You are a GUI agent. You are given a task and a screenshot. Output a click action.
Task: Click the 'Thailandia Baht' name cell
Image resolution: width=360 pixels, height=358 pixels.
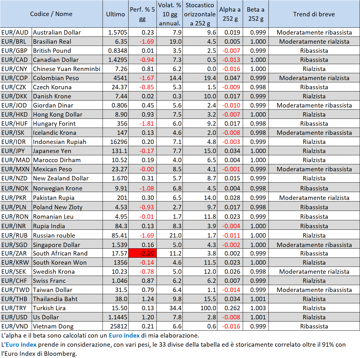pyautogui.click(x=67, y=299)
